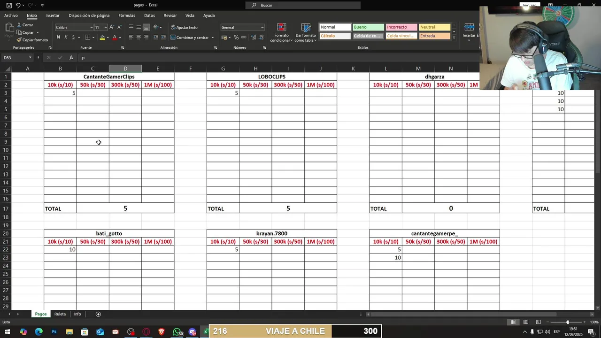The image size is (601, 338).
Task: Switch to the Revisar ribbon tab
Action: [x=170, y=15]
